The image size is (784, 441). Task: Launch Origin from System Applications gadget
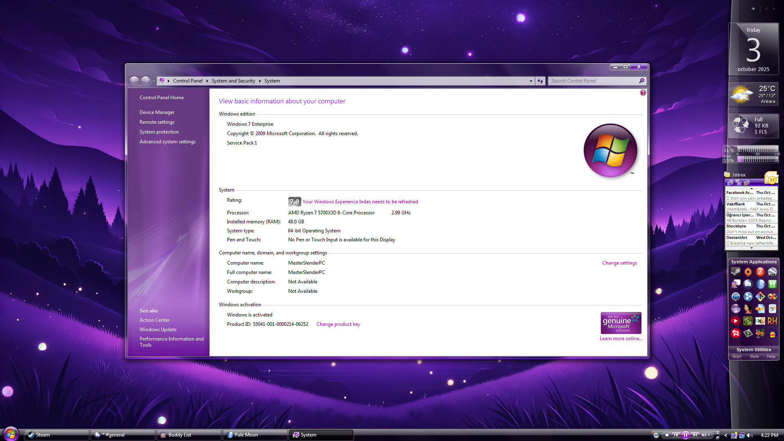coord(748,272)
